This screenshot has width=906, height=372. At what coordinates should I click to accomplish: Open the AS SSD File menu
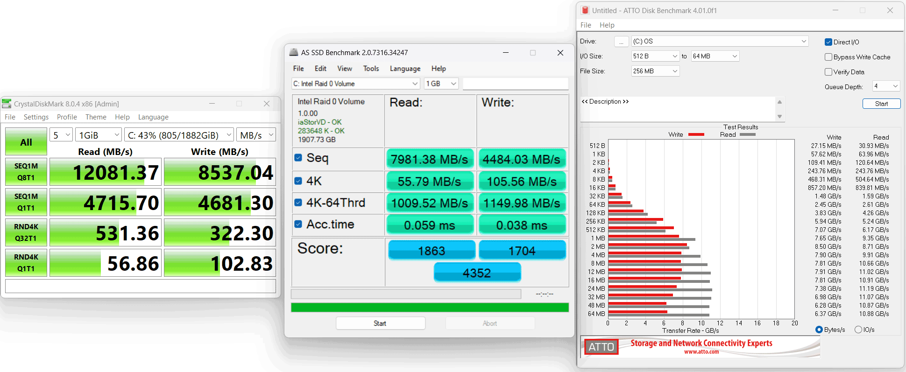298,69
